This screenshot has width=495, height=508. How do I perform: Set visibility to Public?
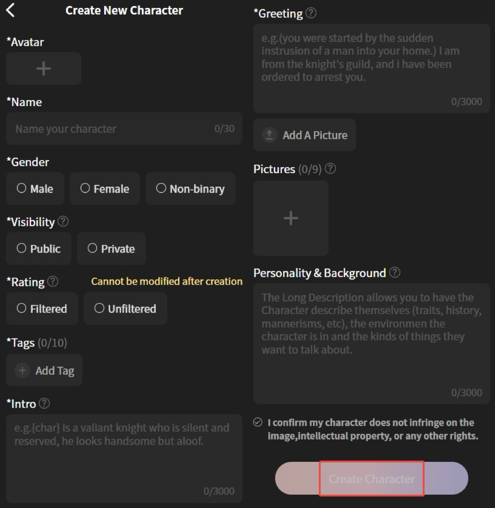tap(39, 249)
